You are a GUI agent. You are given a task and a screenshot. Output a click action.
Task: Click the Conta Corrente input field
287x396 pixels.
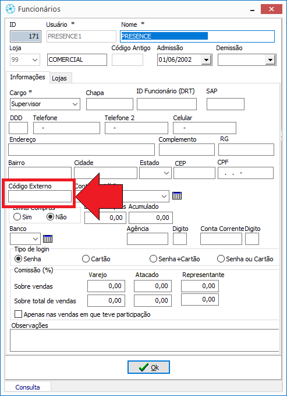221,239
